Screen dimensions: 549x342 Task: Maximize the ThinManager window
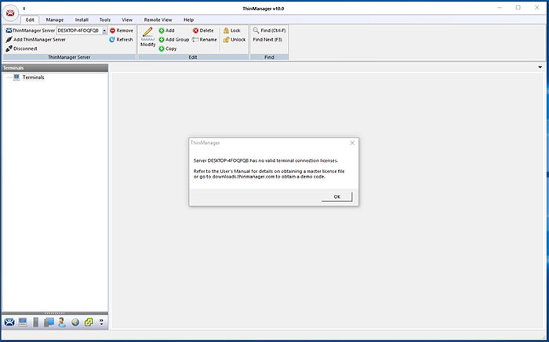click(x=518, y=8)
